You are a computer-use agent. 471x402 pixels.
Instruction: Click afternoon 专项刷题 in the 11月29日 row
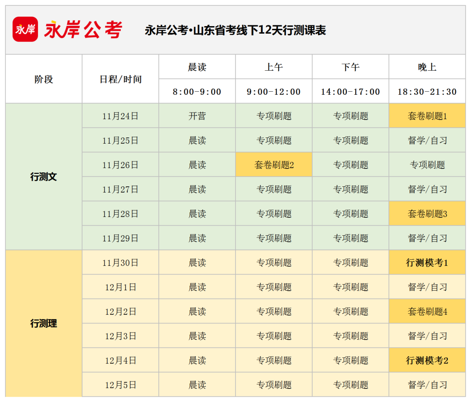pos(351,238)
